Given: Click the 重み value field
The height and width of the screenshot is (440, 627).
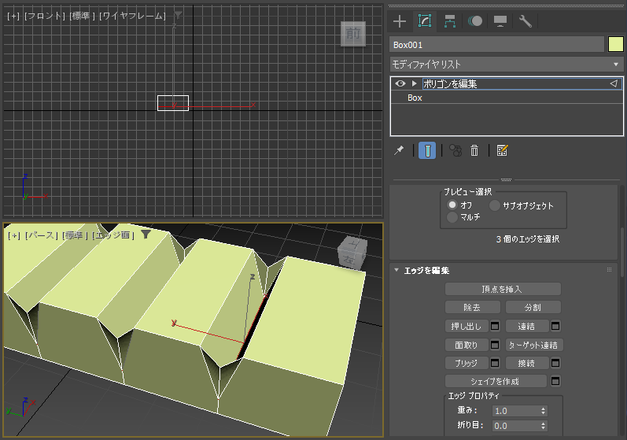Looking at the screenshot, I should pyautogui.click(x=515, y=411).
